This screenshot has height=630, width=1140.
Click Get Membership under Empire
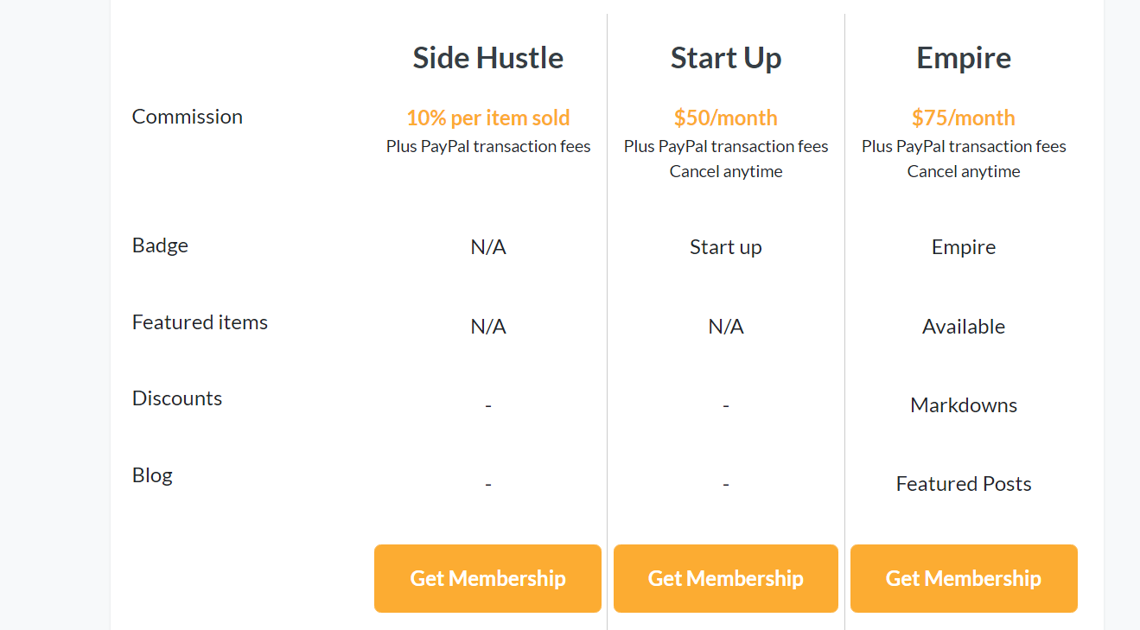(x=964, y=578)
